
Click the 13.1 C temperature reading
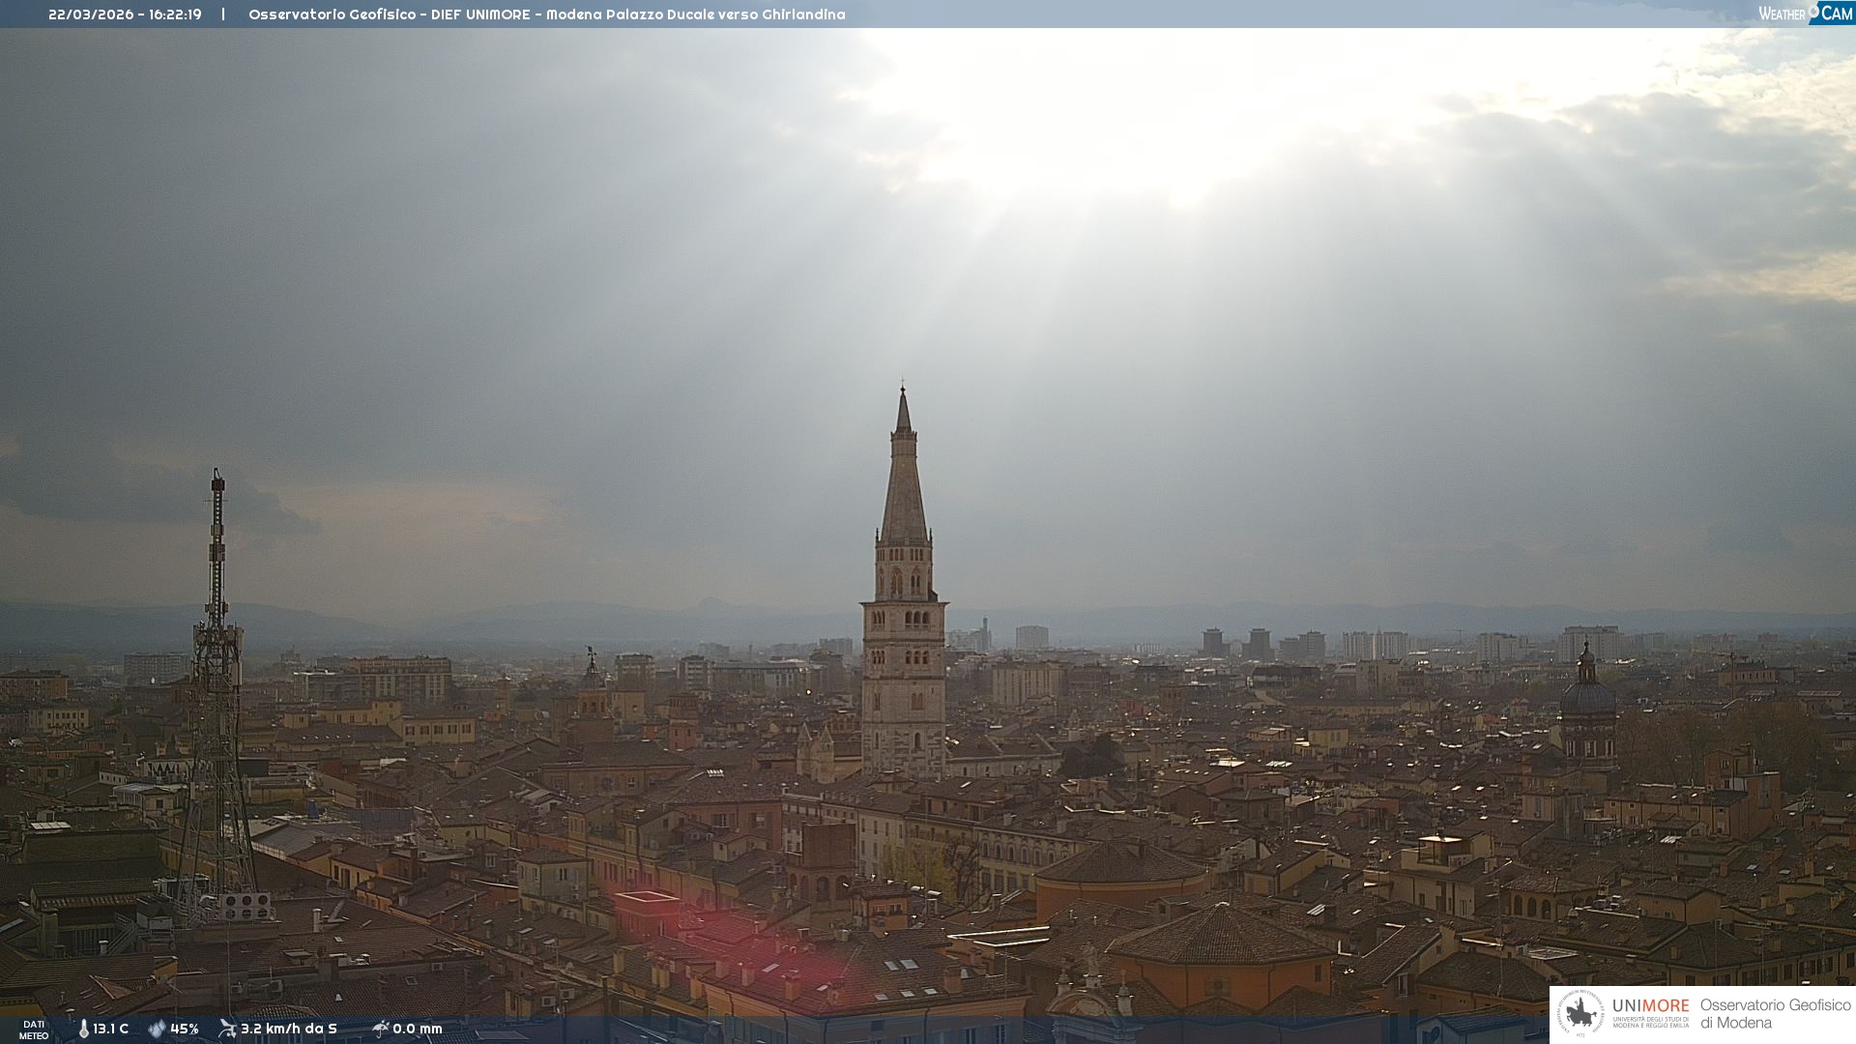pyautogui.click(x=110, y=1029)
